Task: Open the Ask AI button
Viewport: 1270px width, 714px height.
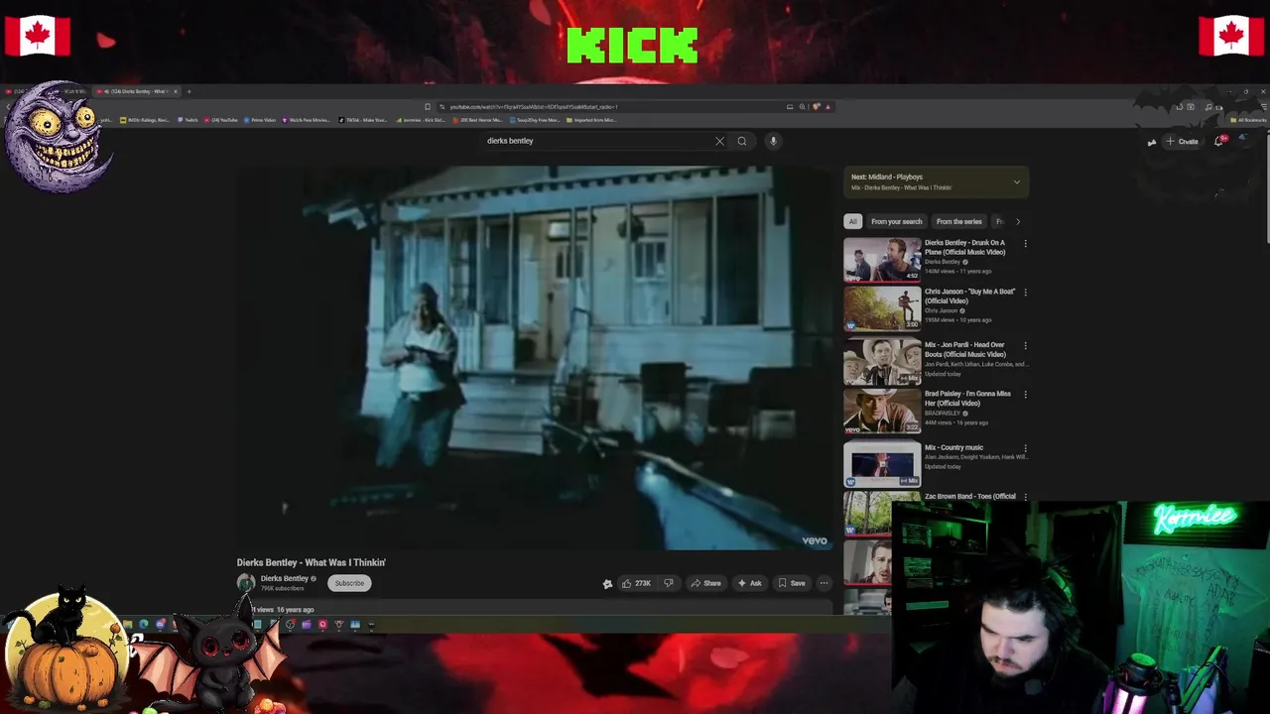Action: 749,583
